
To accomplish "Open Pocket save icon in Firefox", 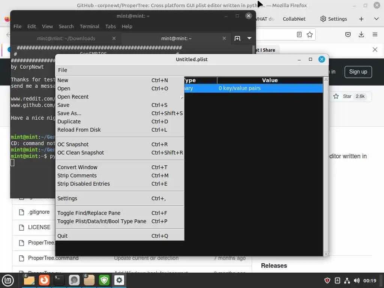I will click(x=348, y=34).
